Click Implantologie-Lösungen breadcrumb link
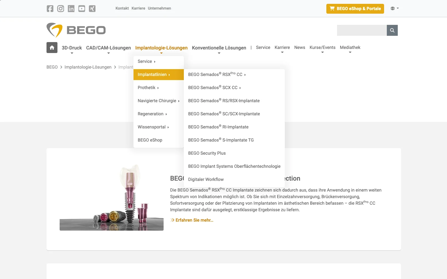This screenshot has height=279, width=447. pyautogui.click(x=88, y=67)
